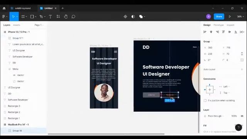Open the Page 1 dropdown
This screenshot has width=247, height=139.
point(39,25)
